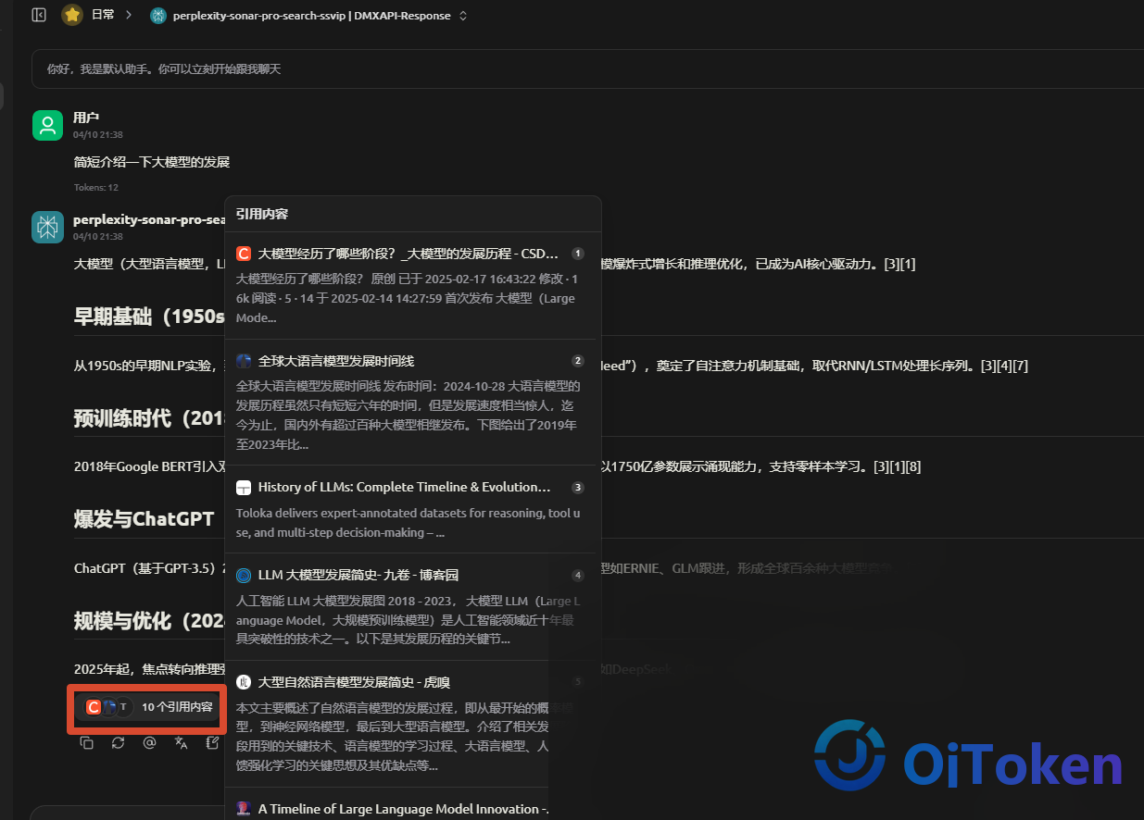Click the Toloka favicon beside History of LLMs
1144x820 pixels.
244,487
